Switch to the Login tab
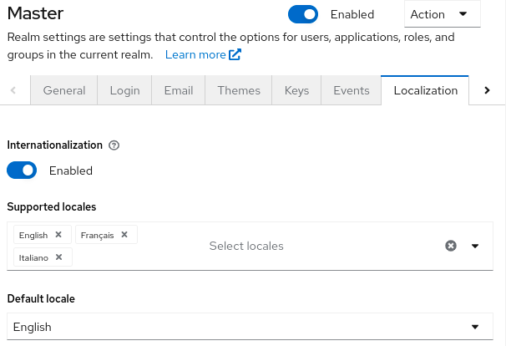Viewport: 506px width, 346px height. [x=124, y=90]
